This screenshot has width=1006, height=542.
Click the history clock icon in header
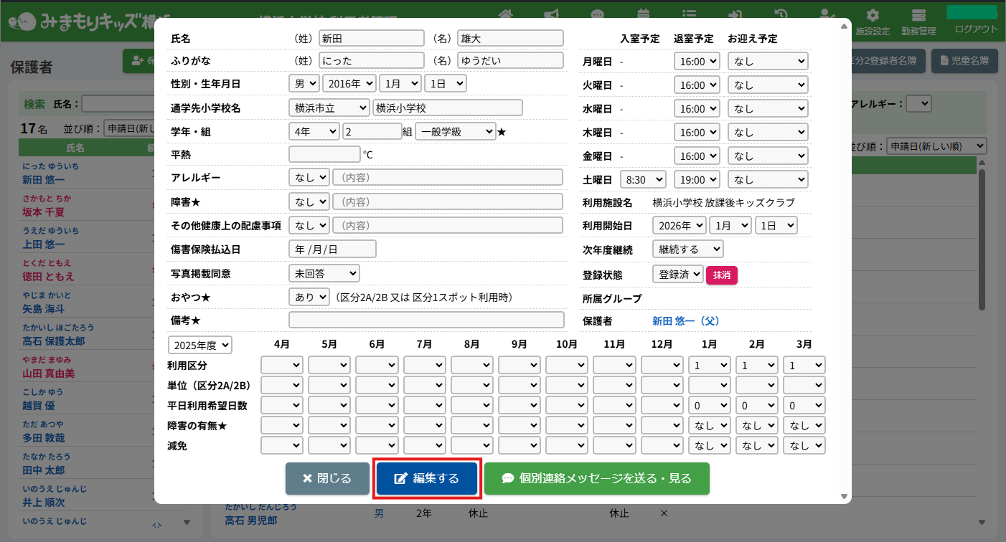click(x=781, y=14)
